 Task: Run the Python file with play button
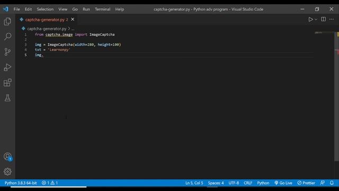310,19
